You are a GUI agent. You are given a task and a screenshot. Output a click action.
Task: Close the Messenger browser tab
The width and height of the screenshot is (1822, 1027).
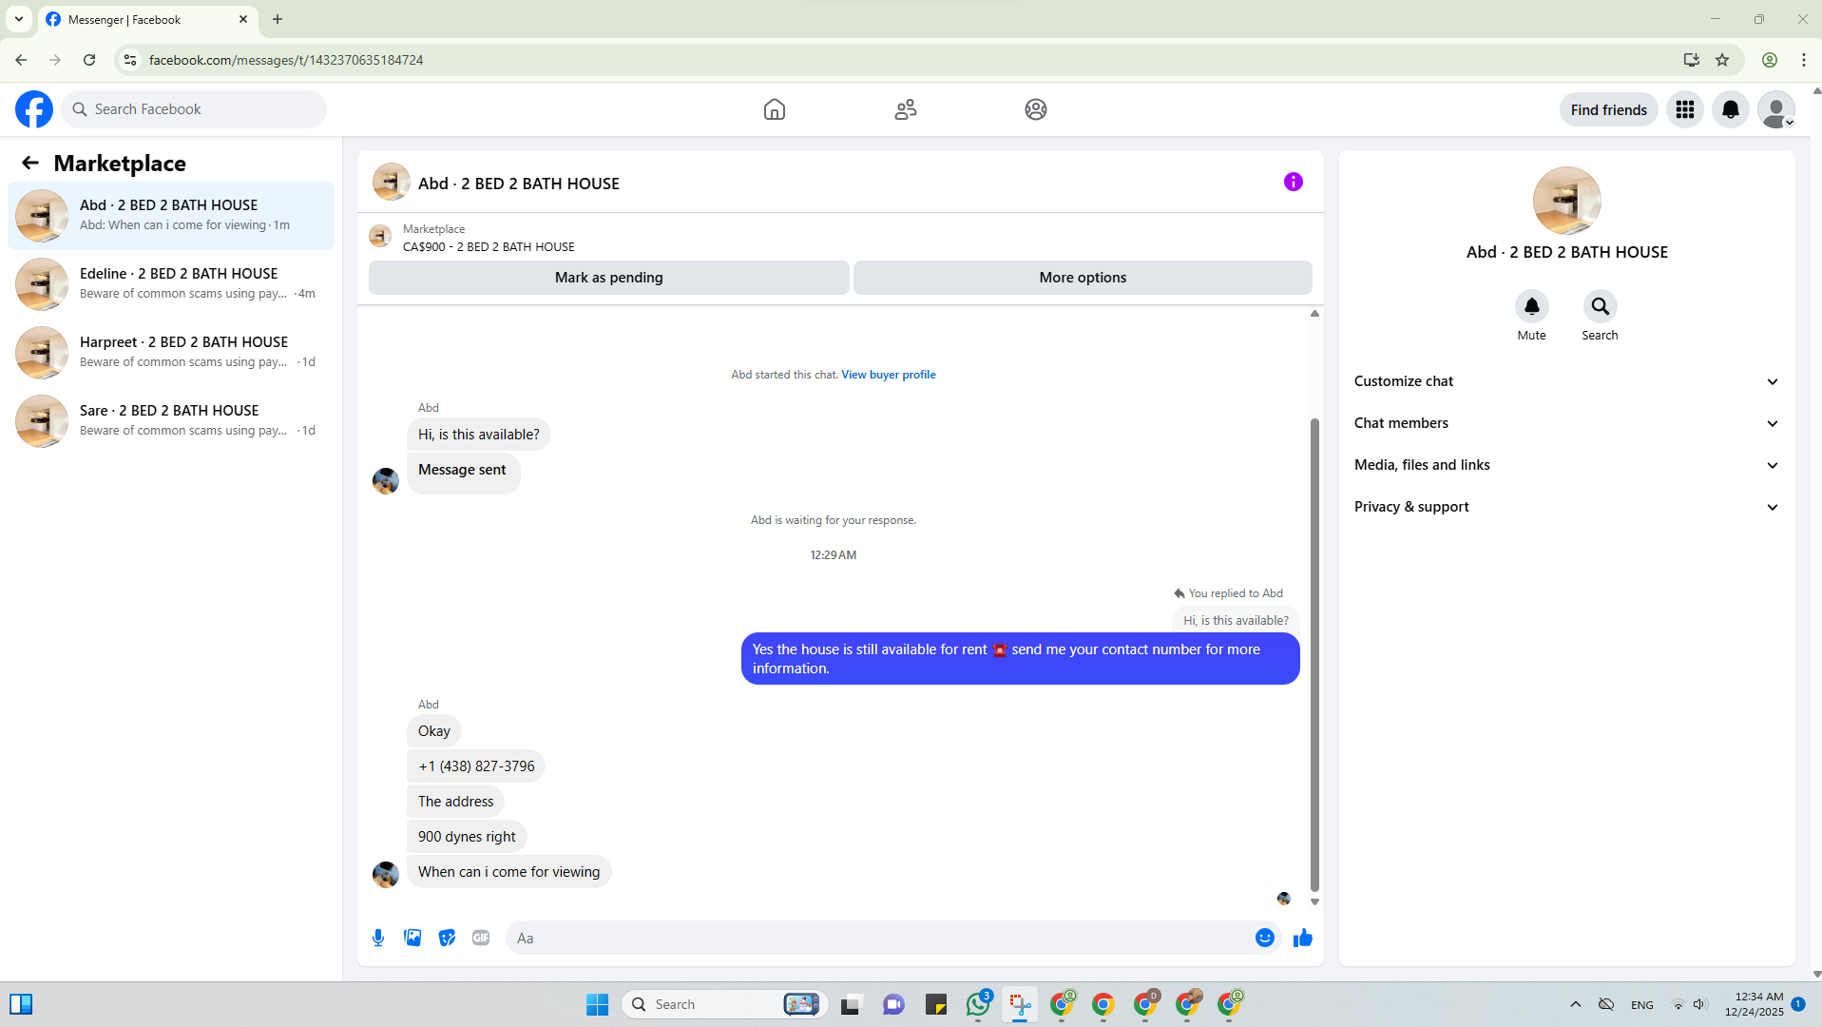(x=243, y=19)
